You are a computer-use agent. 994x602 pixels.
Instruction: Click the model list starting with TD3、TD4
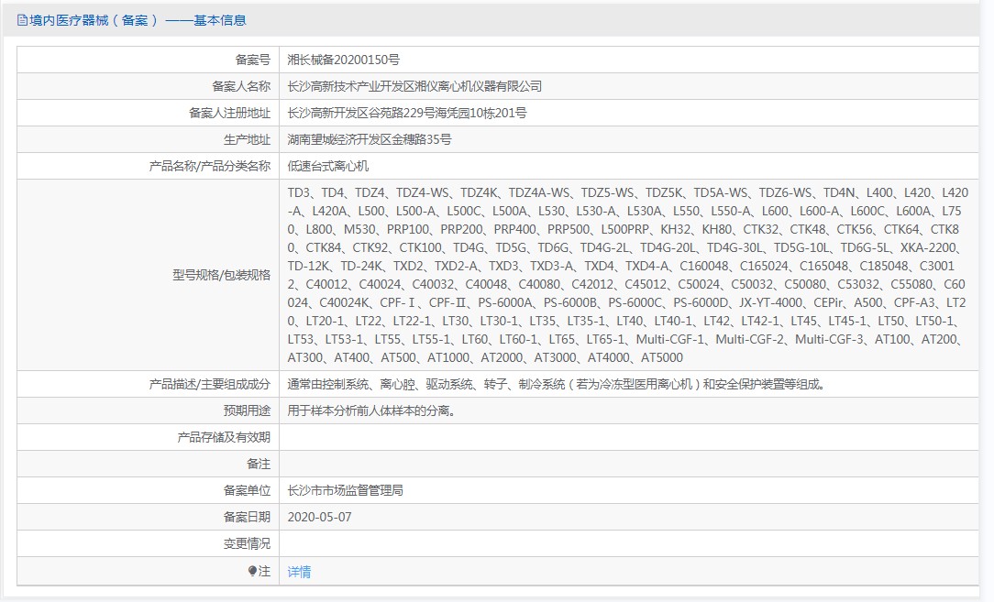(628, 275)
